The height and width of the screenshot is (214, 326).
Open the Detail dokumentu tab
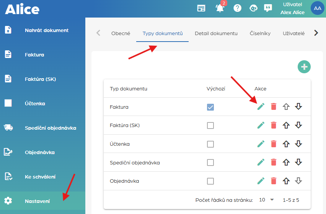(x=216, y=33)
